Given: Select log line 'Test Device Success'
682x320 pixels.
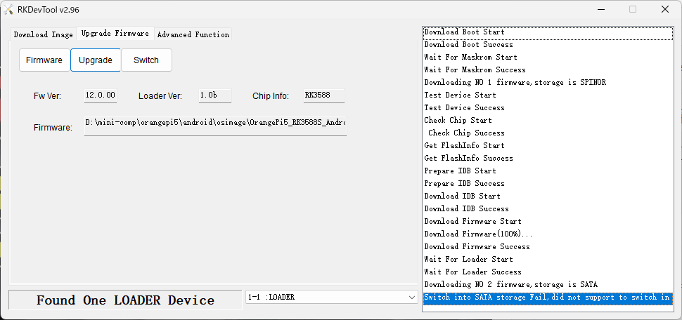Looking at the screenshot, I should 548,107.
